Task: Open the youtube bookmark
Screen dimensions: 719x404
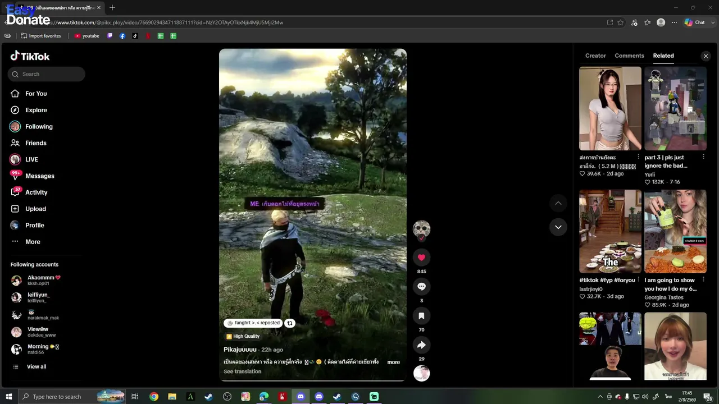Action: point(87,36)
